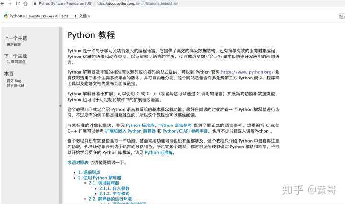The height and width of the screenshot is (204, 345).
Task: Click the docs.python.org address bar
Action: tap(137, 3)
